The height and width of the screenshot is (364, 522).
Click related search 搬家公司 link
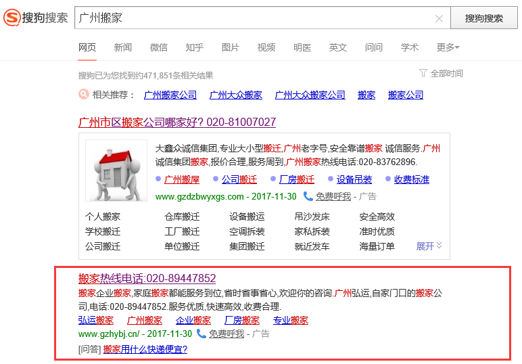[406, 95]
